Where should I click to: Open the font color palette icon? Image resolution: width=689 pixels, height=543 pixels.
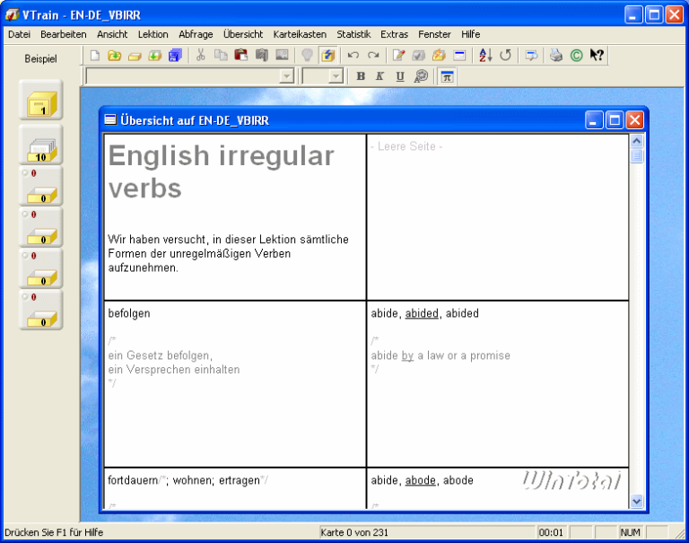(421, 76)
